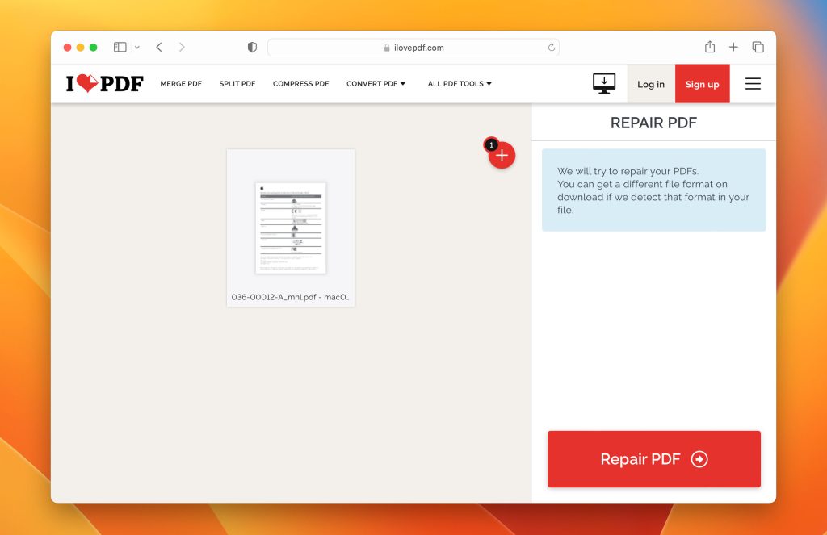Expand the ALL PDF TOOLS dropdown
The width and height of the screenshot is (827, 535).
click(x=460, y=83)
